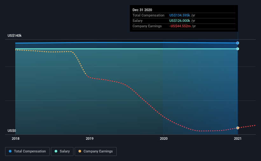The width and height of the screenshot is (261, 161).
Task: Click the US$126.000k salary value
Action: pyautogui.click(x=180, y=21)
